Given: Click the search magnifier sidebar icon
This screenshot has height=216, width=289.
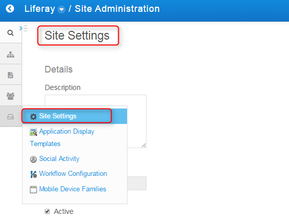Looking at the screenshot, I should point(10,33).
